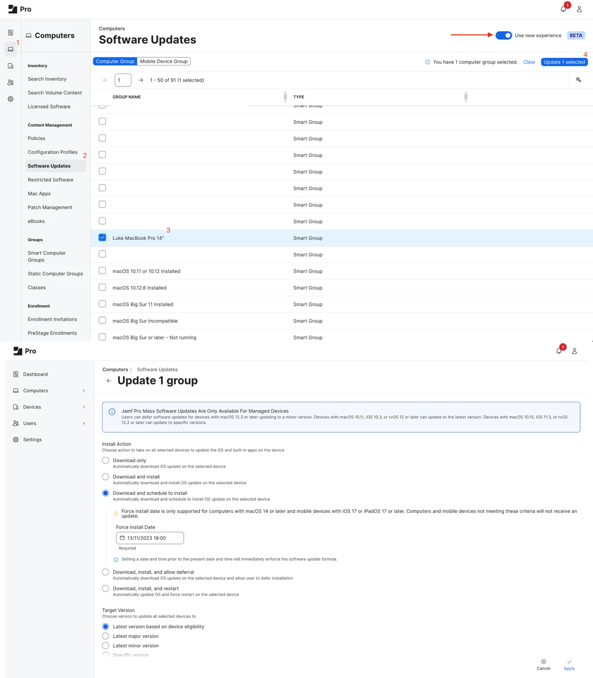Sort by TYPE column header
593x678 pixels.
299,97
